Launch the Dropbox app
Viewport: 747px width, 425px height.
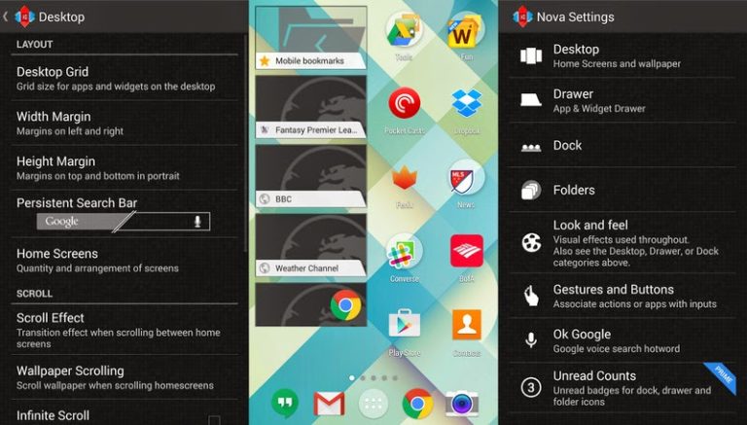click(x=467, y=103)
